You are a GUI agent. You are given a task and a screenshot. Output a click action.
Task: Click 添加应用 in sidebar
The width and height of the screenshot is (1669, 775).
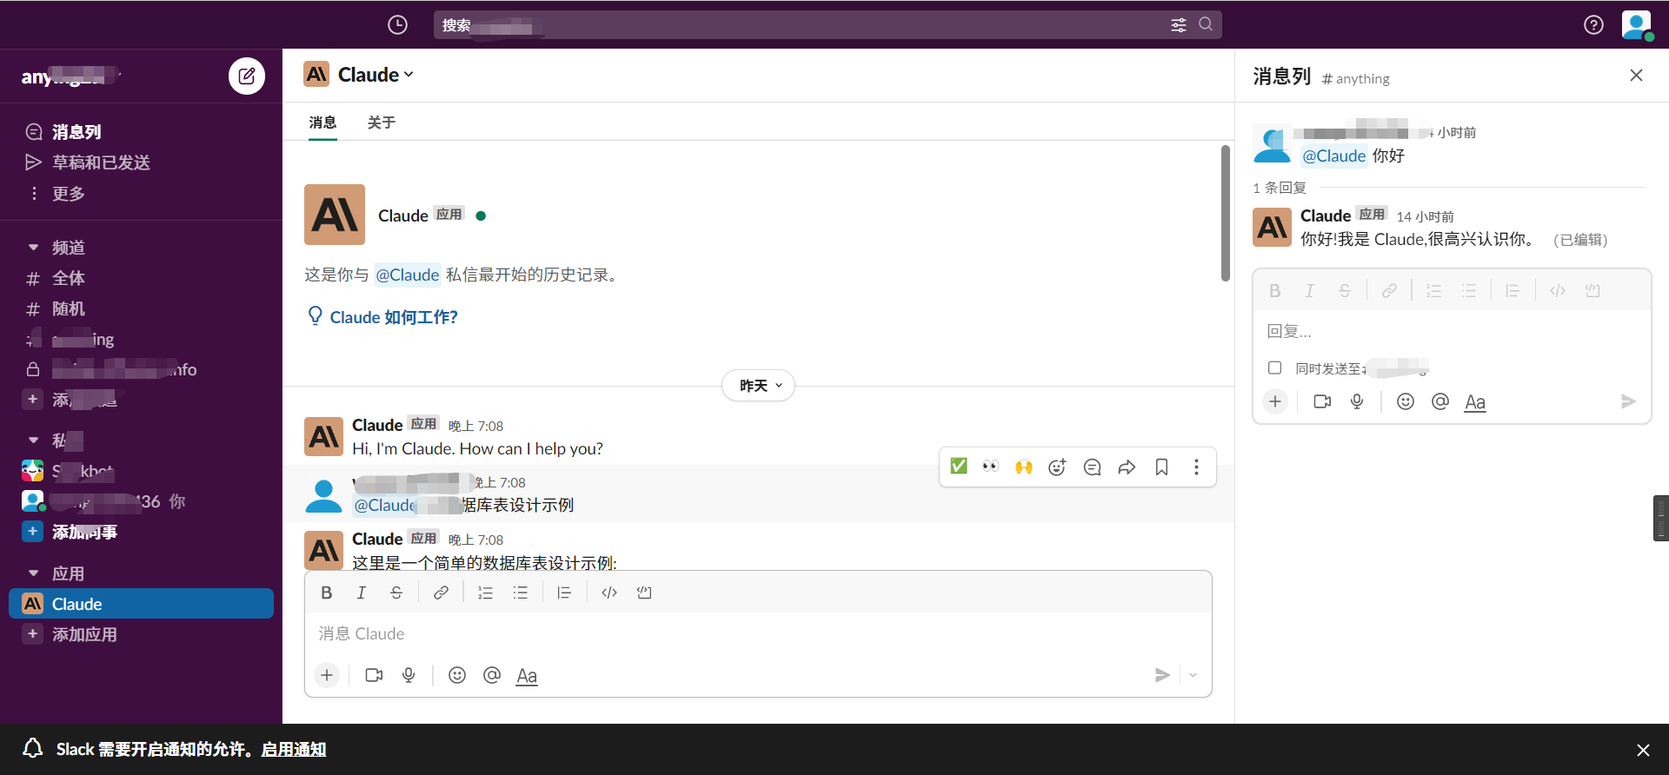coord(84,634)
